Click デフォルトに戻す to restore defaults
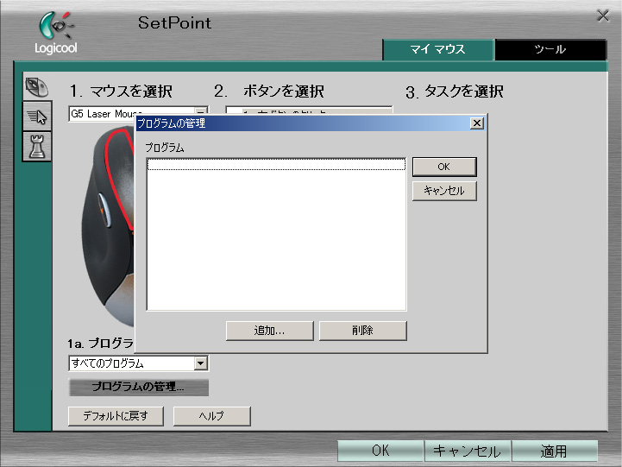This screenshot has height=467, width=622. pyautogui.click(x=116, y=416)
